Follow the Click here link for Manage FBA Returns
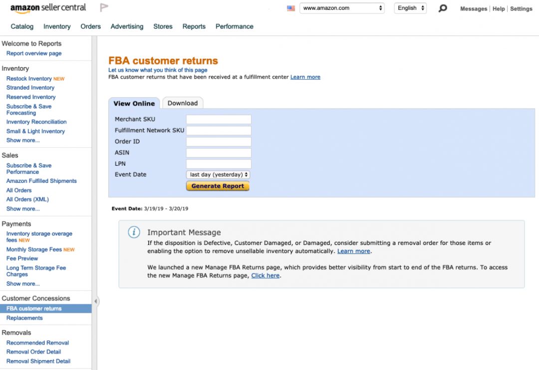The image size is (539, 370). [265, 275]
